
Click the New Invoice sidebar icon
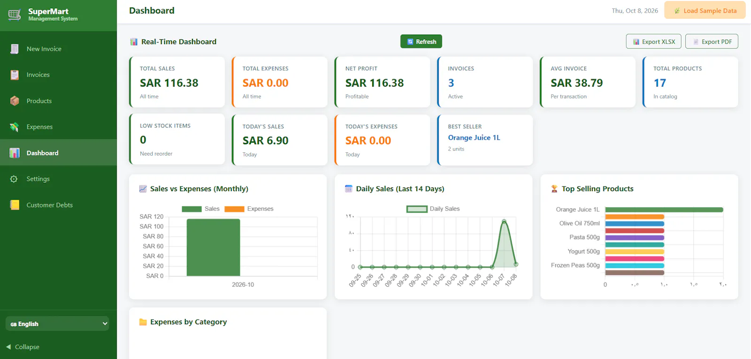point(15,49)
